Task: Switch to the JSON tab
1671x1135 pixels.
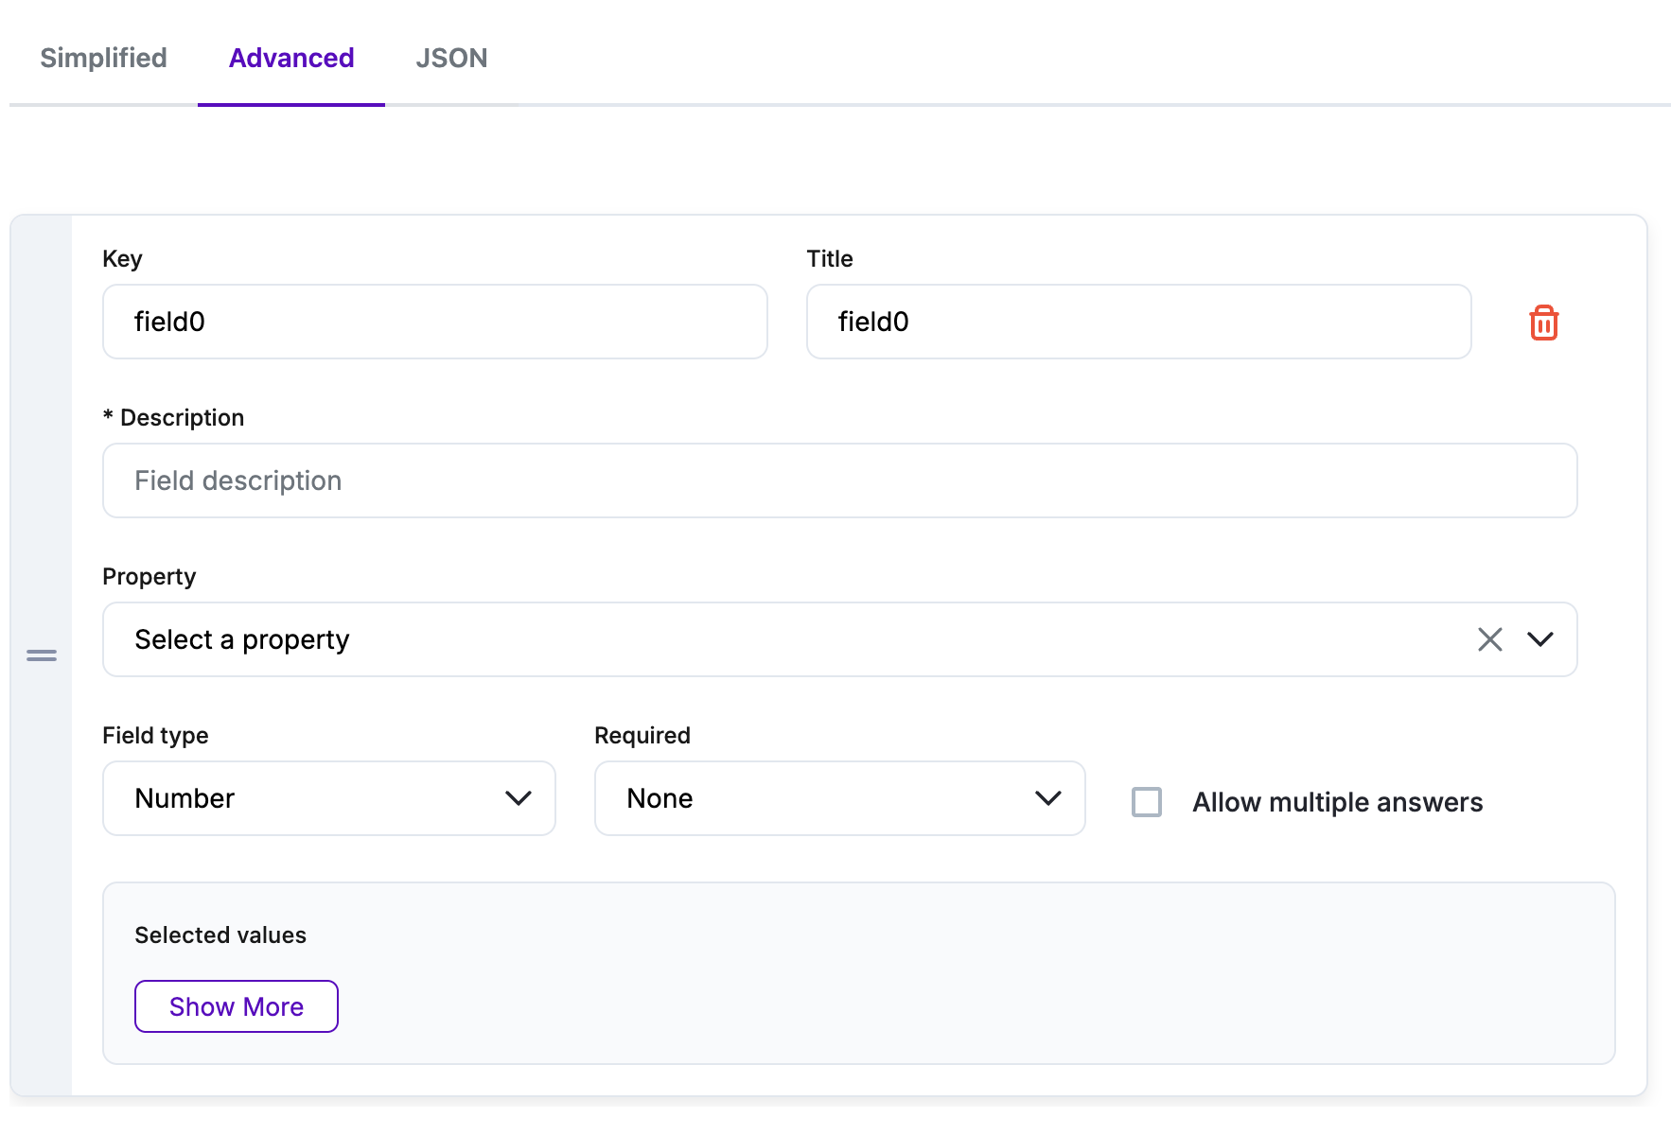Action: pyautogui.click(x=451, y=58)
